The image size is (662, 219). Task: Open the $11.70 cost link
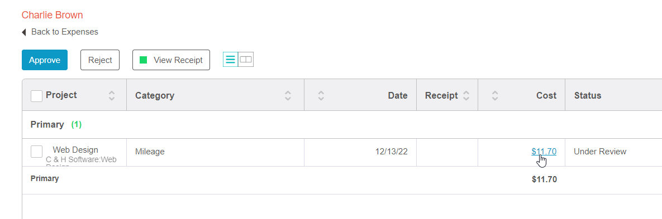(544, 152)
